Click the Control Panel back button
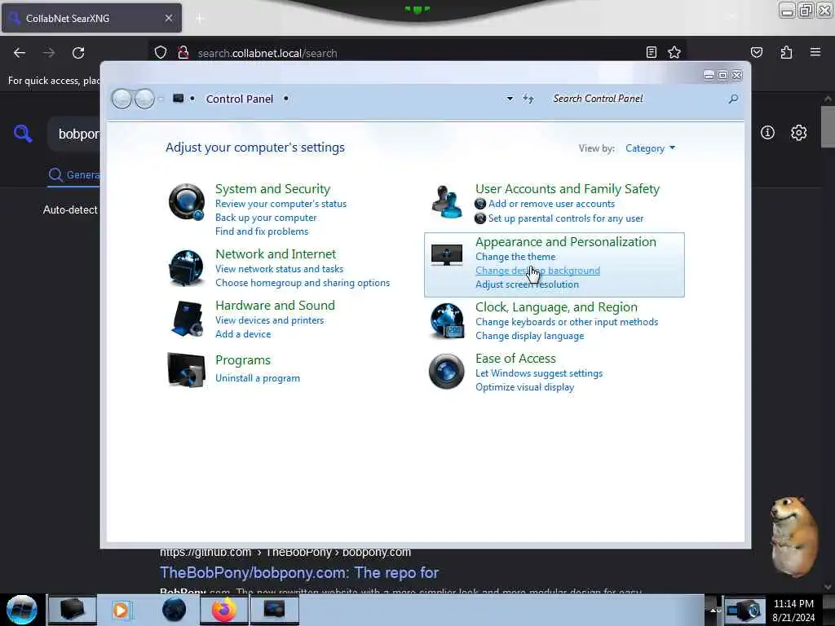Image resolution: width=835 pixels, height=626 pixels. click(x=122, y=99)
